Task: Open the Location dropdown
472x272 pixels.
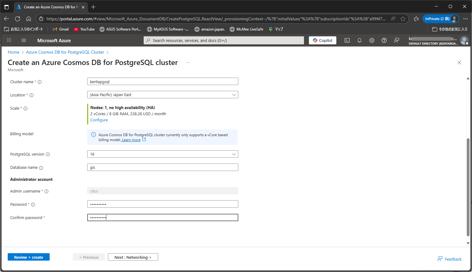Action: [x=163, y=95]
